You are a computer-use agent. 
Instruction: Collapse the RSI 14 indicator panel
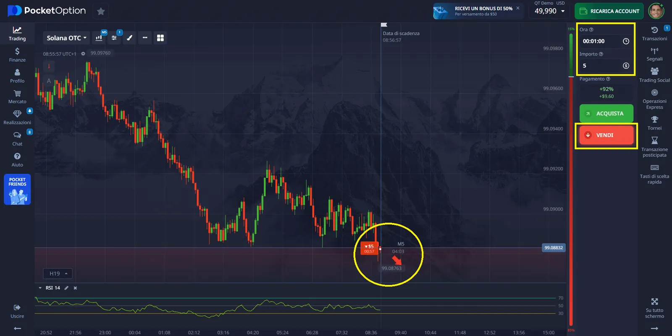pos(40,288)
